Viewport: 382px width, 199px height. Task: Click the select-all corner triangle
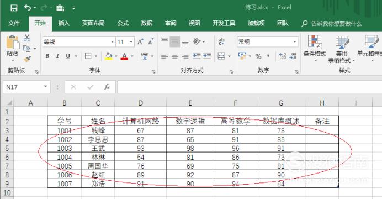point(9,102)
